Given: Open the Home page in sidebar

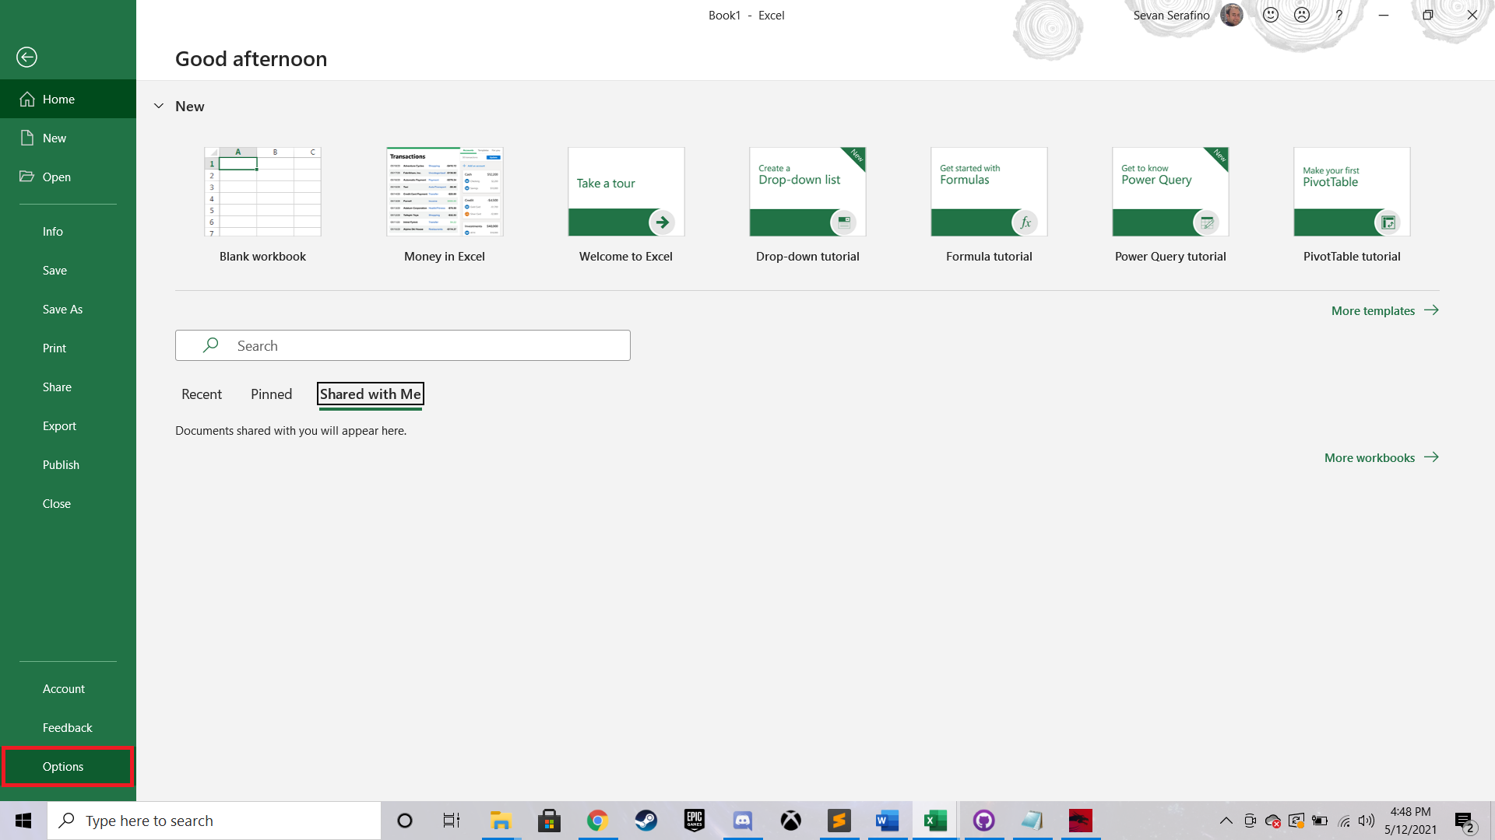Looking at the screenshot, I should click(68, 99).
